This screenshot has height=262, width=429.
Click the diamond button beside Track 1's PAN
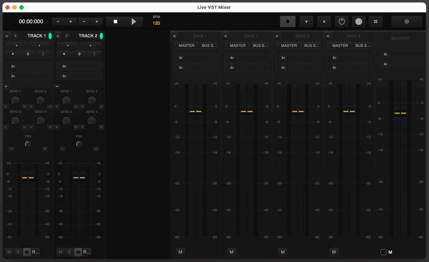tap(11, 149)
